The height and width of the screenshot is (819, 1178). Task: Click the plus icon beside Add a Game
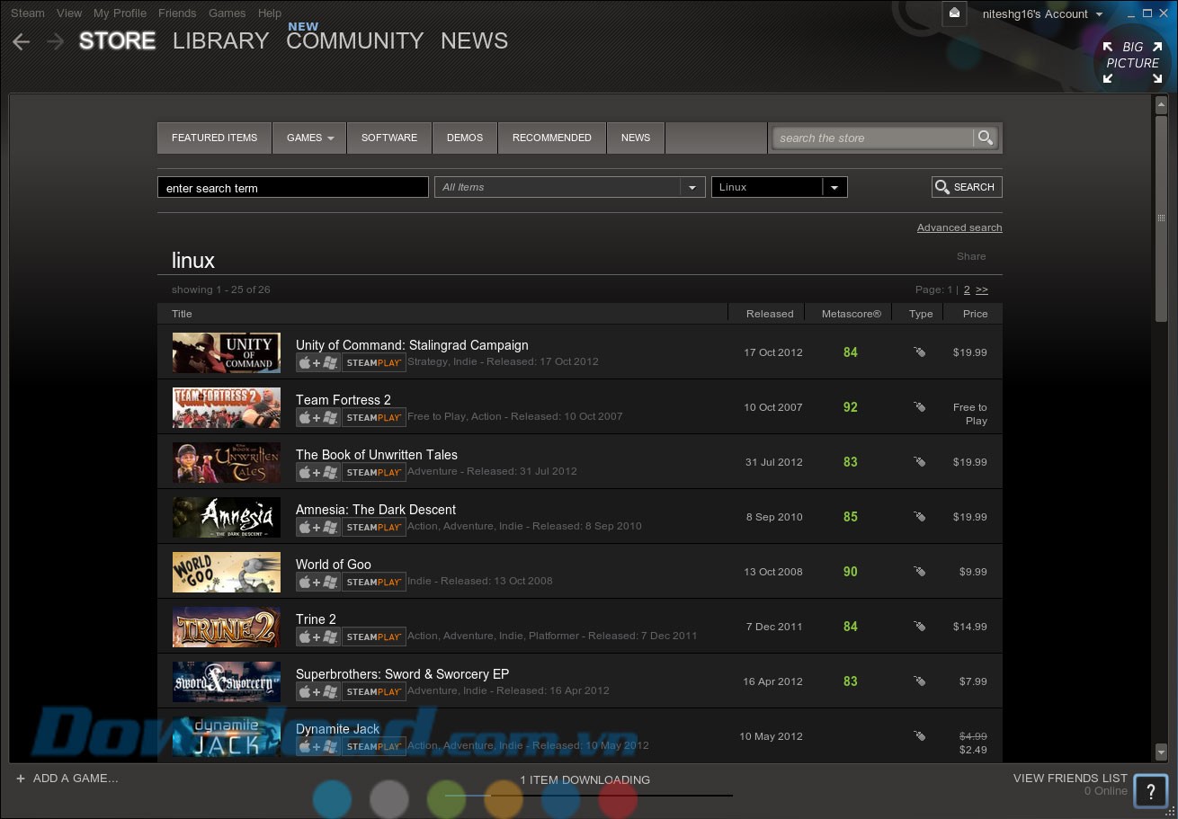click(x=21, y=779)
